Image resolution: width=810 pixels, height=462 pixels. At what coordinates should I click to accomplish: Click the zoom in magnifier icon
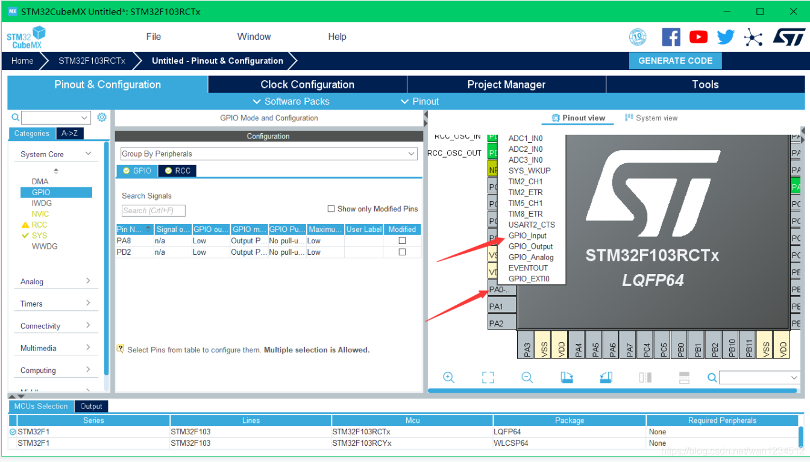click(448, 378)
